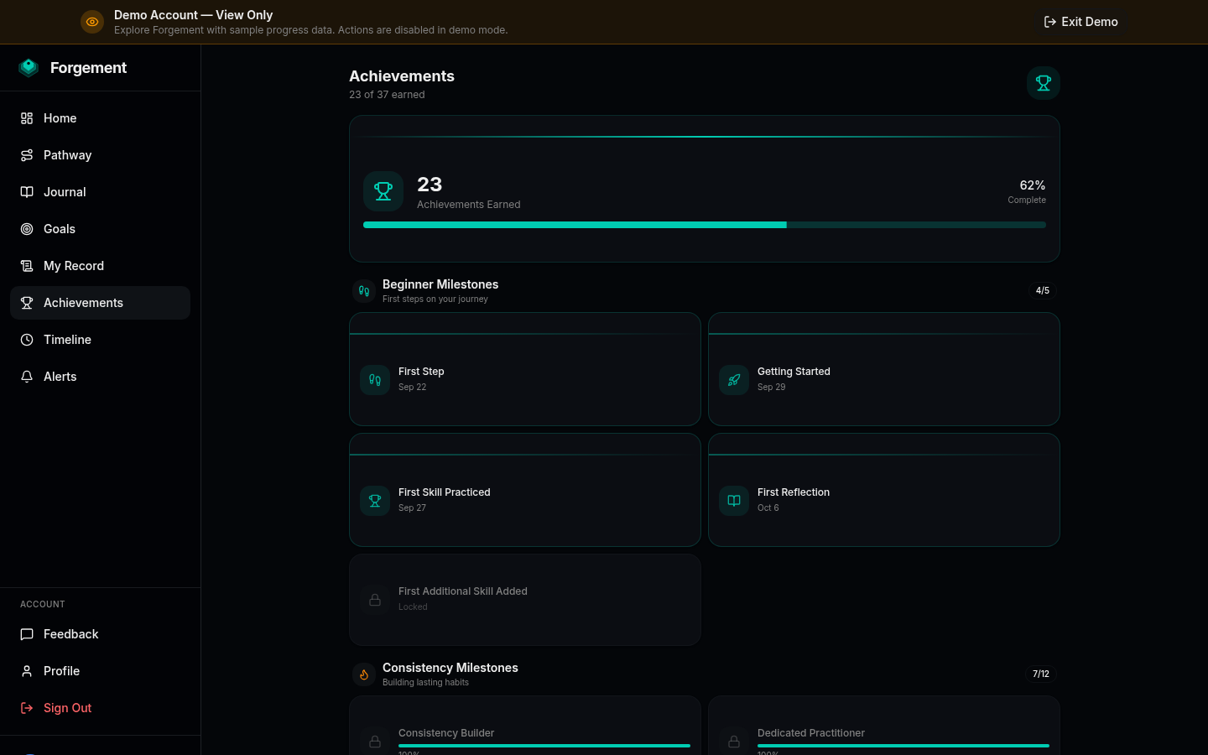Click the Dedicated Practitioner progress bar

(903, 746)
